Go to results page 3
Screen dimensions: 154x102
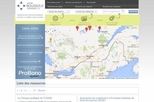pos(25,91)
